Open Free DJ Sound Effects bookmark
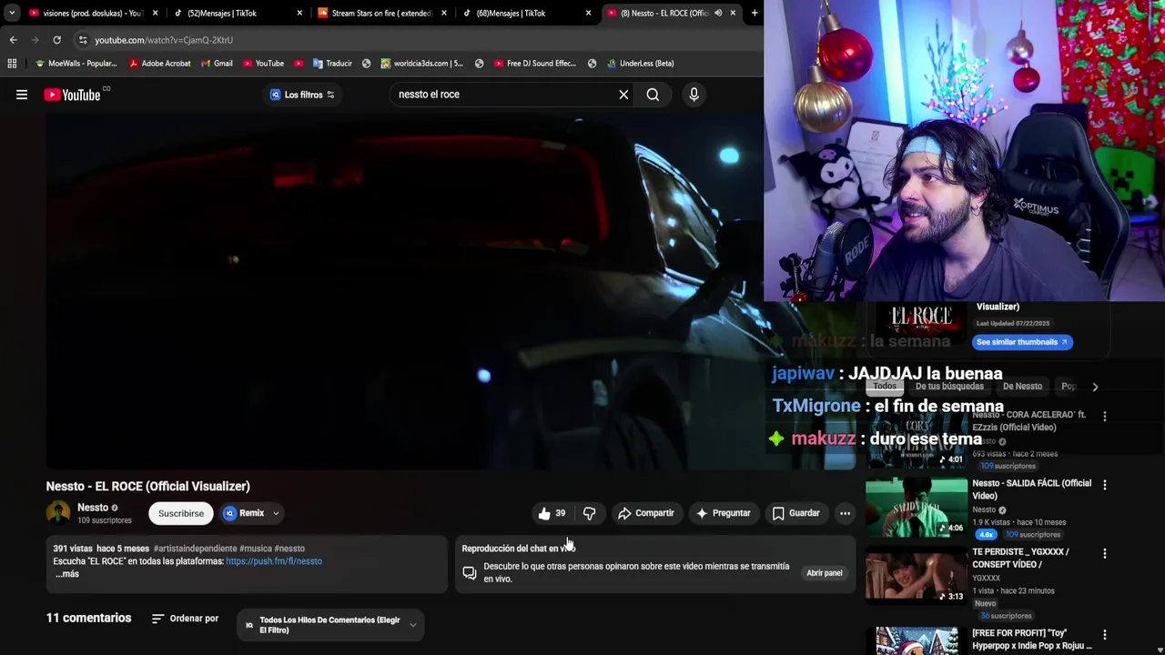 click(x=535, y=64)
